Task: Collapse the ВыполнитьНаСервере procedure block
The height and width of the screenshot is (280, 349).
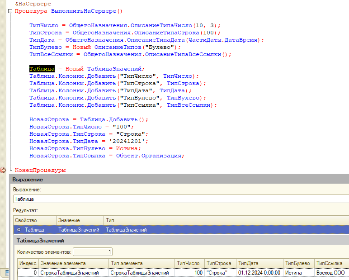Action: click(x=9, y=11)
